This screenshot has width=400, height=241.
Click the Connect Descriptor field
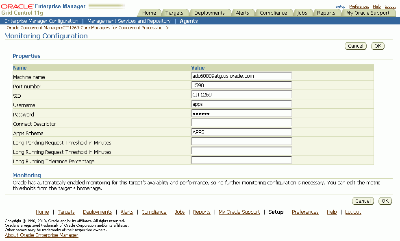click(241, 123)
